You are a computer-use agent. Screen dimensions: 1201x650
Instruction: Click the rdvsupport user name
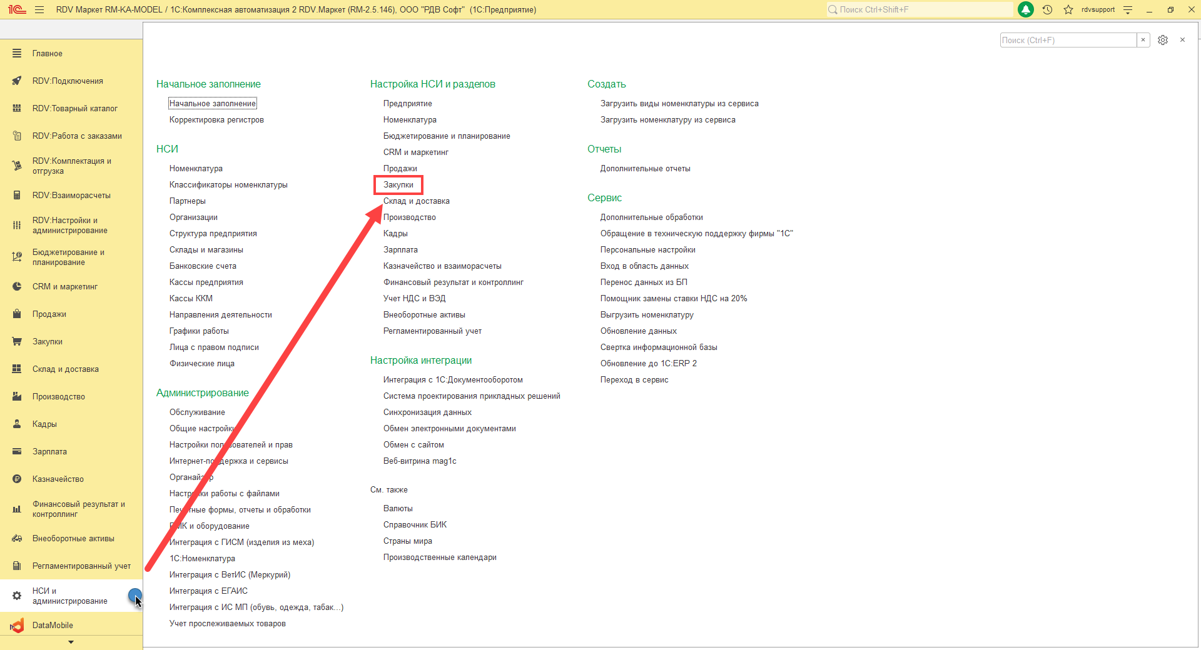tap(1098, 9)
